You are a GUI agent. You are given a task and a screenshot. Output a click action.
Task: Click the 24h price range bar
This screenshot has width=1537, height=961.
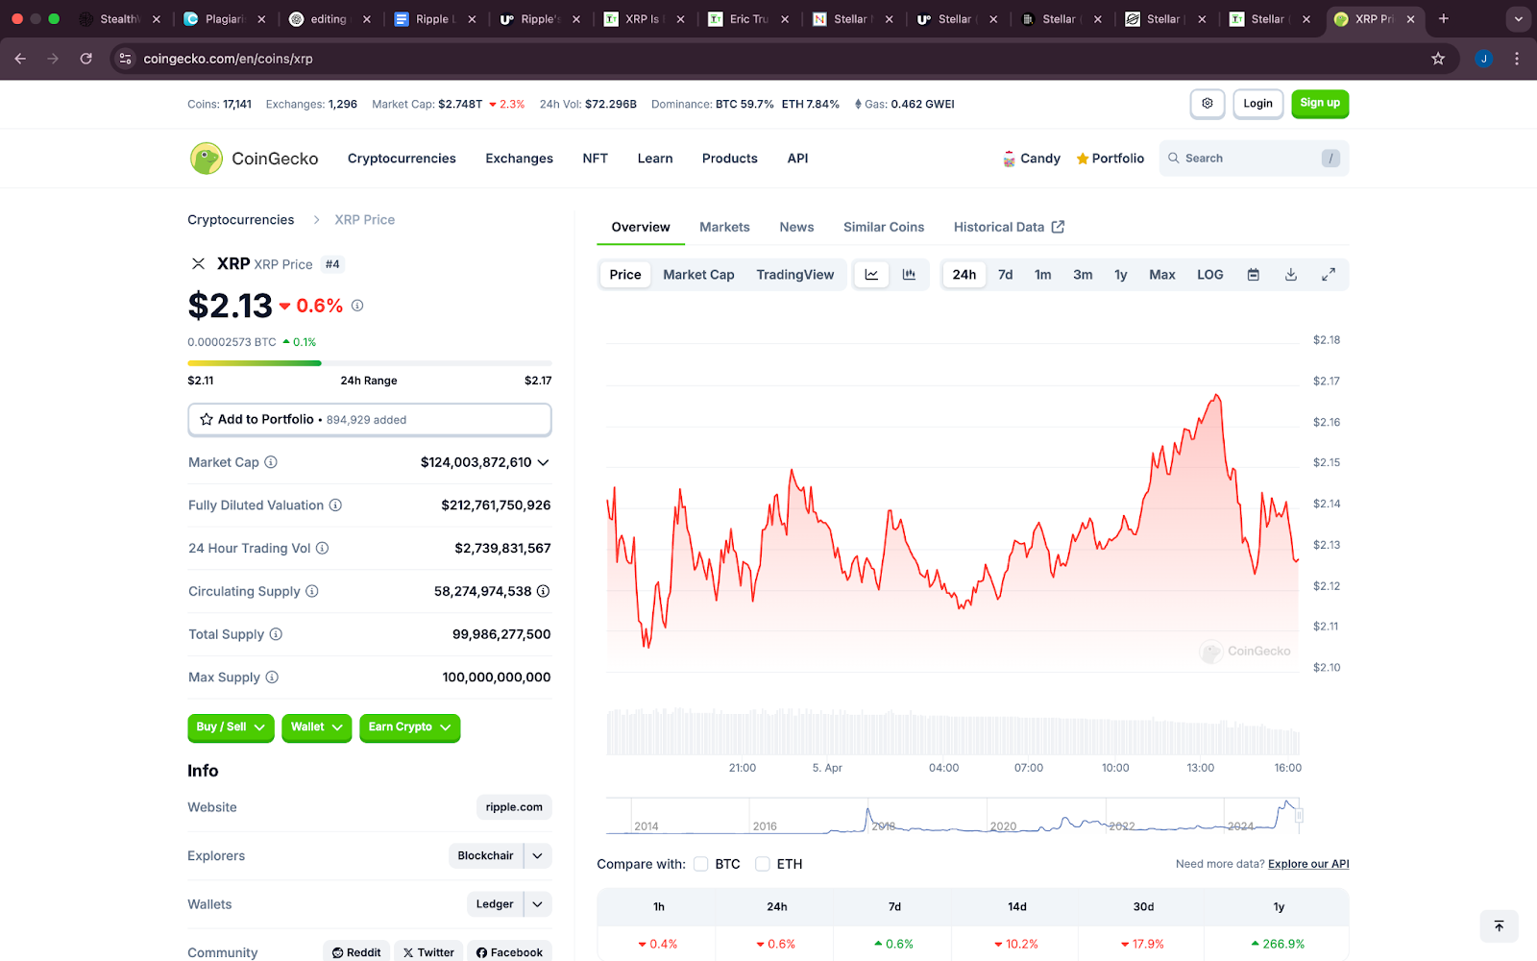tap(370, 363)
